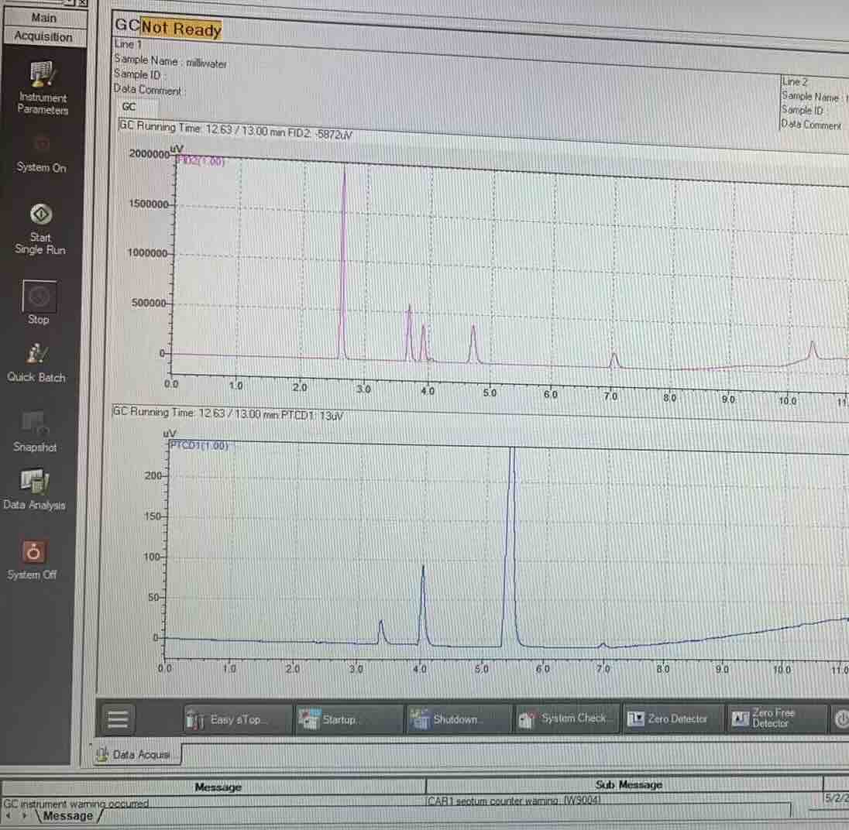Viewport: 849px width, 830px height.
Task: Click the Shutdown button
Action: pos(459,719)
